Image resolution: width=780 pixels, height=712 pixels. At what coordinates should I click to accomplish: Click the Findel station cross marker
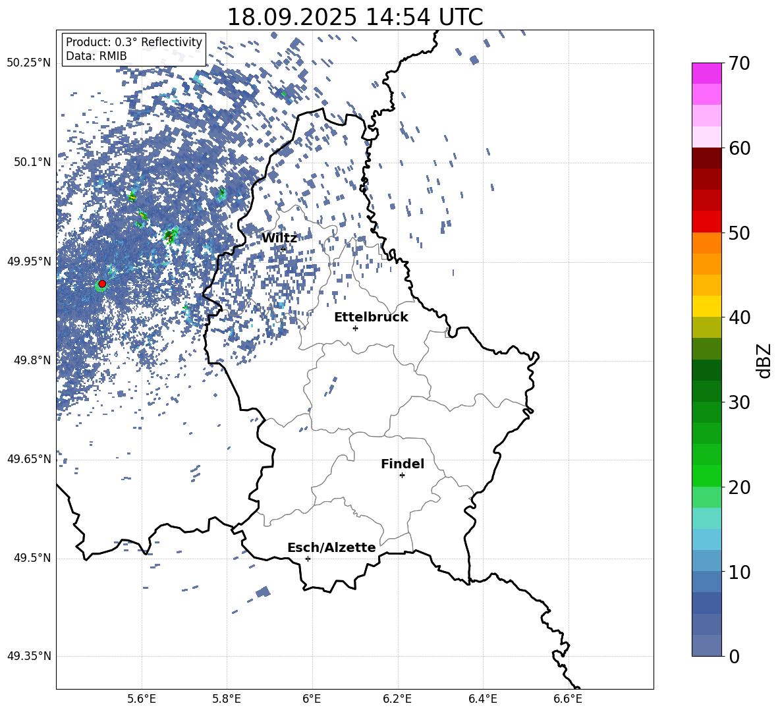(x=402, y=476)
